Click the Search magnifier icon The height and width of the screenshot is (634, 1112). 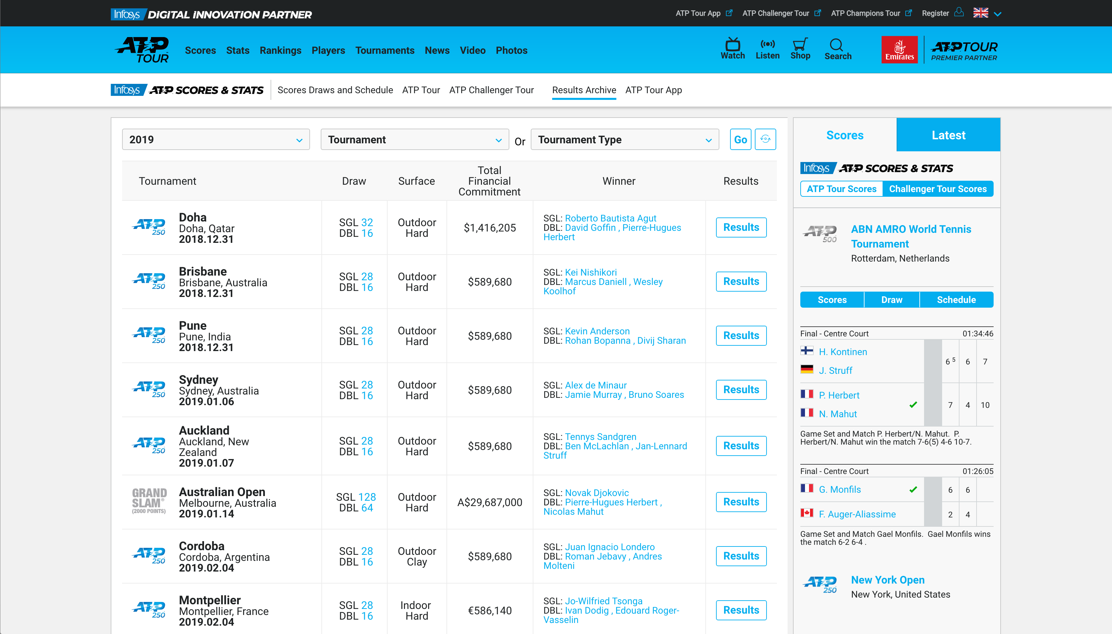836,45
